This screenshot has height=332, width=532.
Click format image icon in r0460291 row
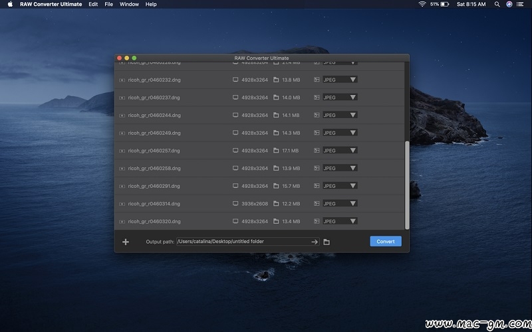[317, 186]
